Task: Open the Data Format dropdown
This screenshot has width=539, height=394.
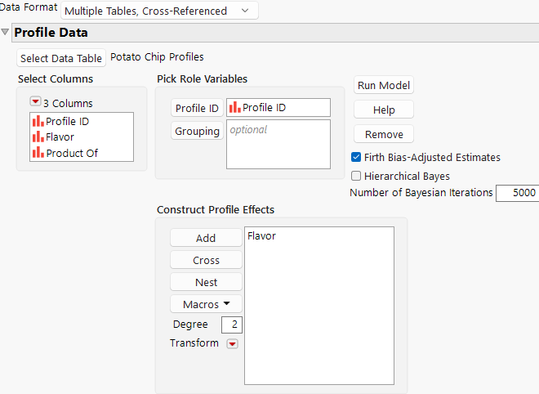Action: coord(159,11)
